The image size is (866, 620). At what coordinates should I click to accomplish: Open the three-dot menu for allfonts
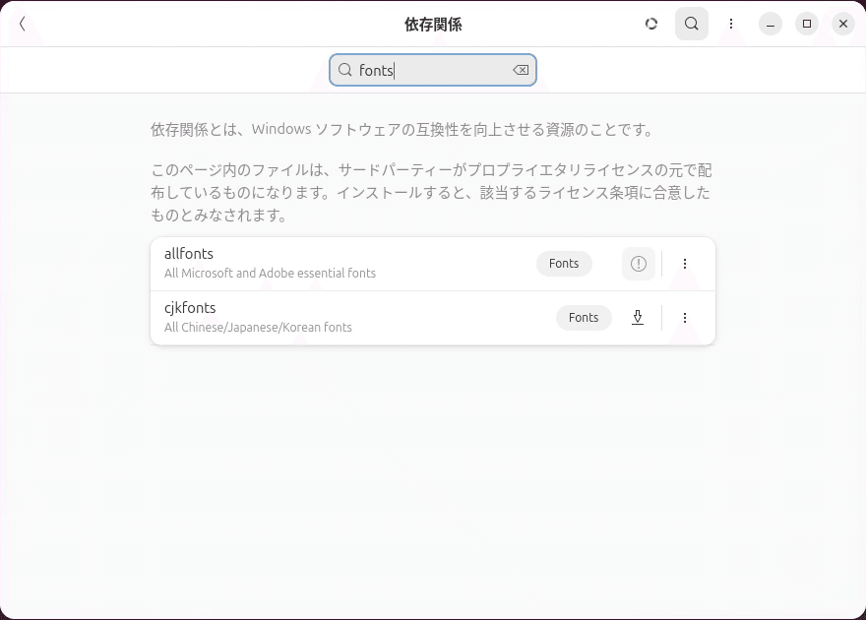coord(685,264)
